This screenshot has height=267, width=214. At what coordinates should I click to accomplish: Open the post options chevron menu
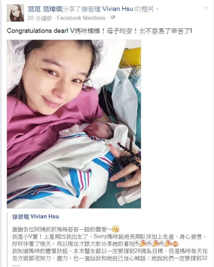pyautogui.click(x=206, y=7)
